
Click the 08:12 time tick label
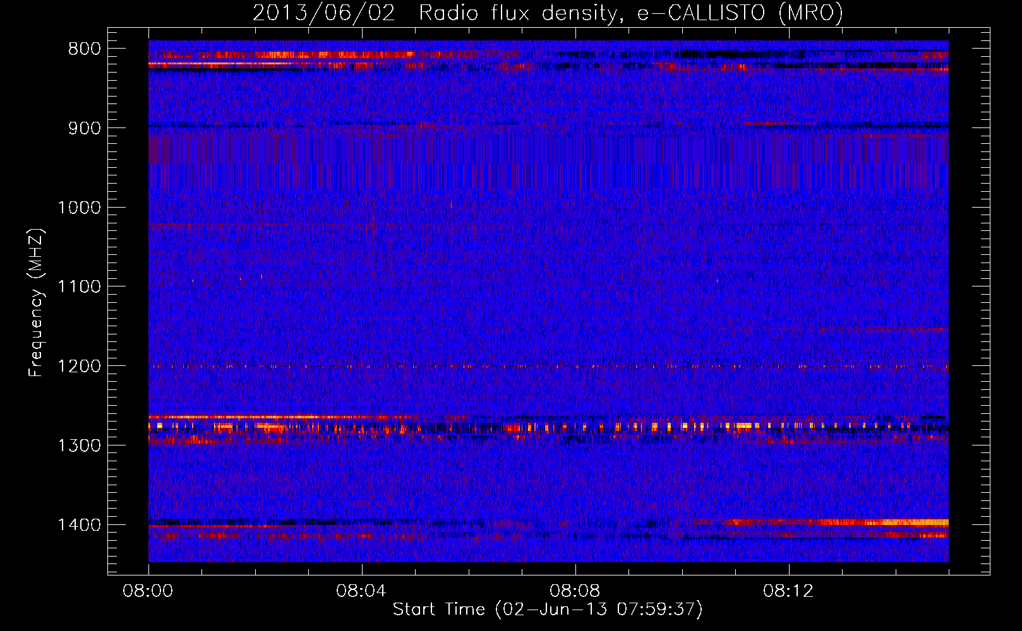[789, 591]
